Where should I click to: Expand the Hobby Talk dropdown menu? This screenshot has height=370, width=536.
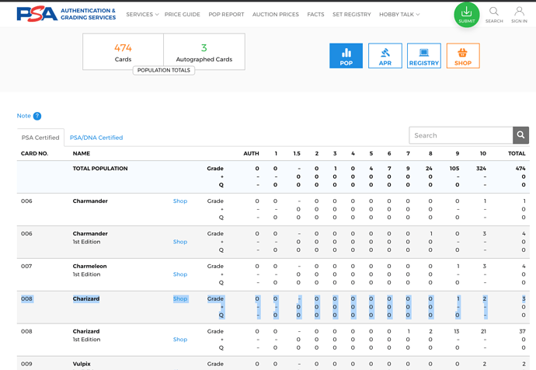point(399,15)
